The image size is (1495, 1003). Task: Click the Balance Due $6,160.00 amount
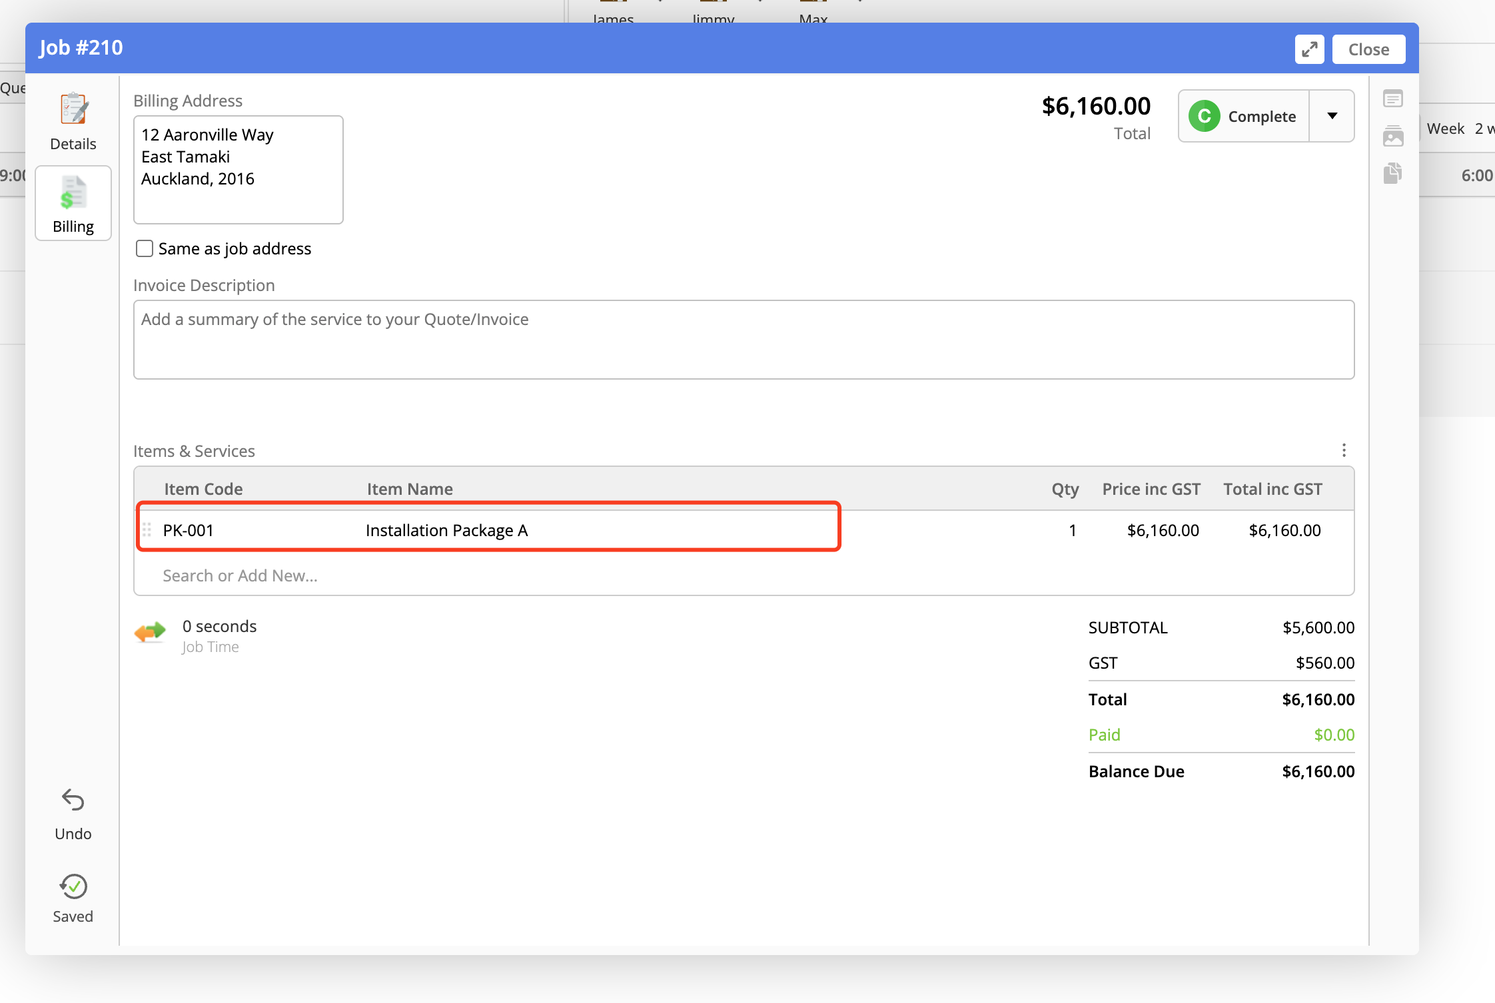tap(1318, 771)
